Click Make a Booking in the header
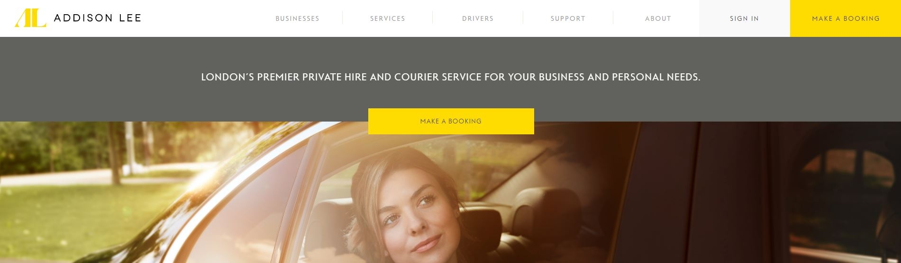901x263 pixels. (846, 18)
